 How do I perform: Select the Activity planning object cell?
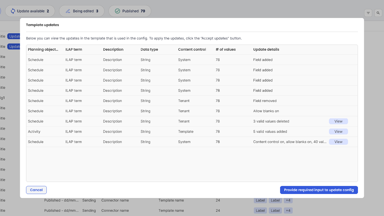(34, 131)
